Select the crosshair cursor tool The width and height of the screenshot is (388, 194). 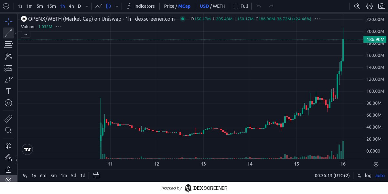click(8, 21)
